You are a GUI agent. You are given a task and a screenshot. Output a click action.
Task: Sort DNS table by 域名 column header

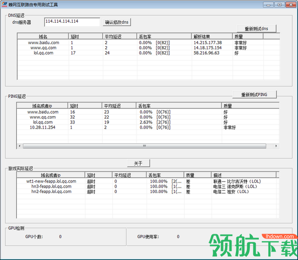(43, 36)
